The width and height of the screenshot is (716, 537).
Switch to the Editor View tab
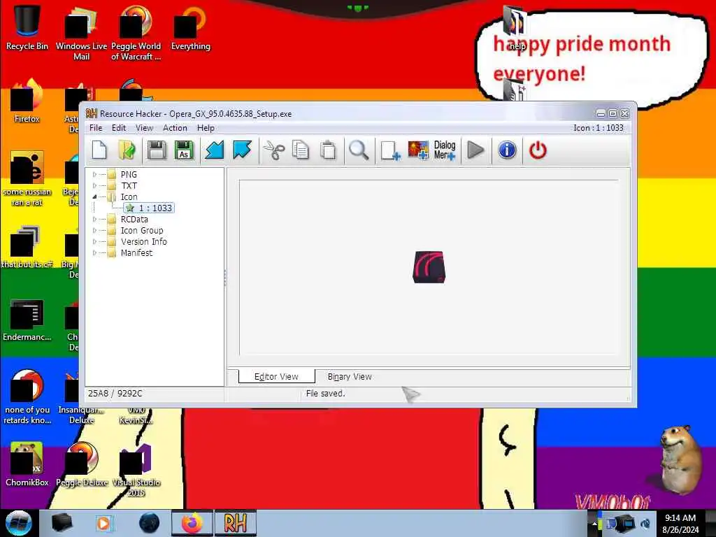276,377
